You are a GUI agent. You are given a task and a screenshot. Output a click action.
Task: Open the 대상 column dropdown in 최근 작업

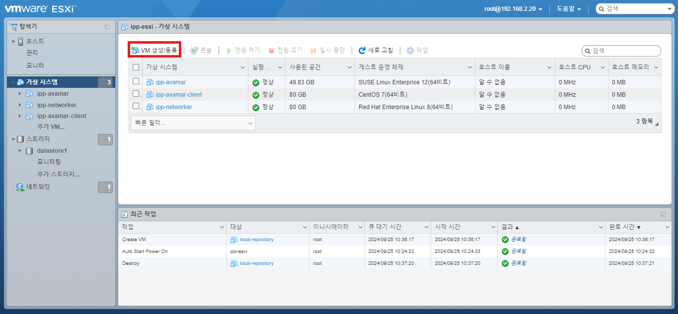coord(304,227)
